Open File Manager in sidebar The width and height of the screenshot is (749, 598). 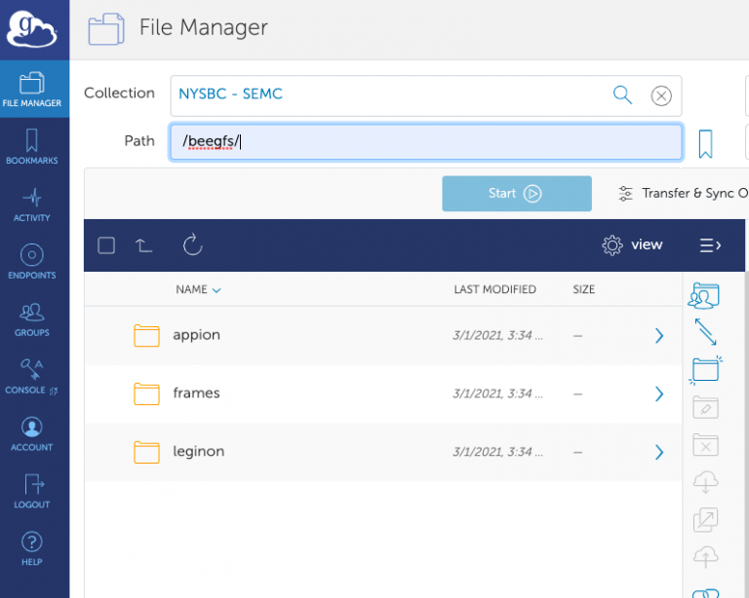(x=32, y=90)
